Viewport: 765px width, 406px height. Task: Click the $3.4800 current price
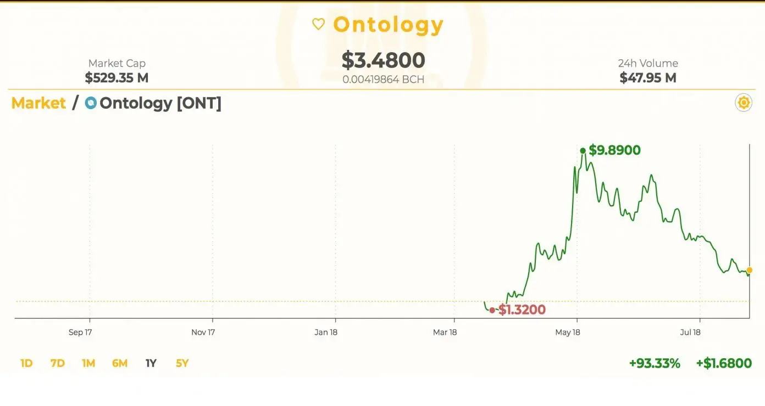coord(383,60)
